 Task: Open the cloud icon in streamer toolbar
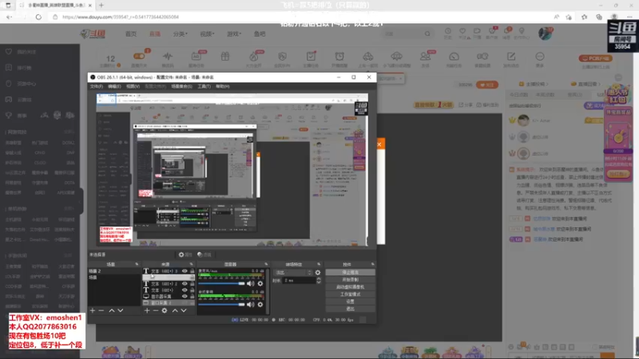coord(396,57)
